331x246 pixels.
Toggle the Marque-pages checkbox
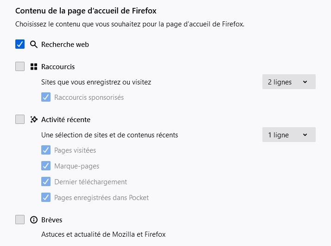pyautogui.click(x=46, y=166)
